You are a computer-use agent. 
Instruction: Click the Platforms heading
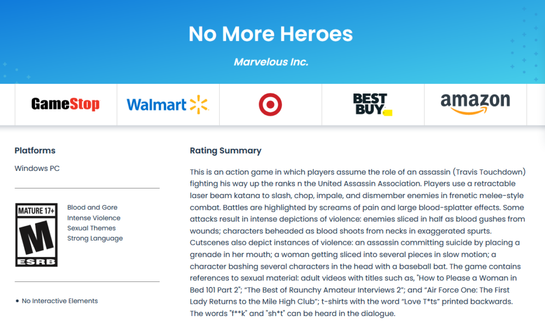coord(35,150)
